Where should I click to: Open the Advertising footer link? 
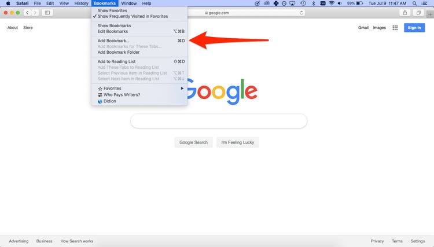(x=19, y=241)
